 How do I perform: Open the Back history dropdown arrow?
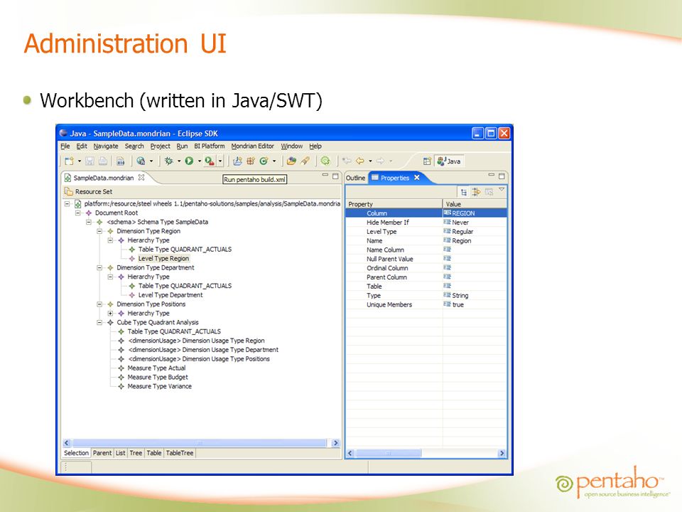point(370,161)
